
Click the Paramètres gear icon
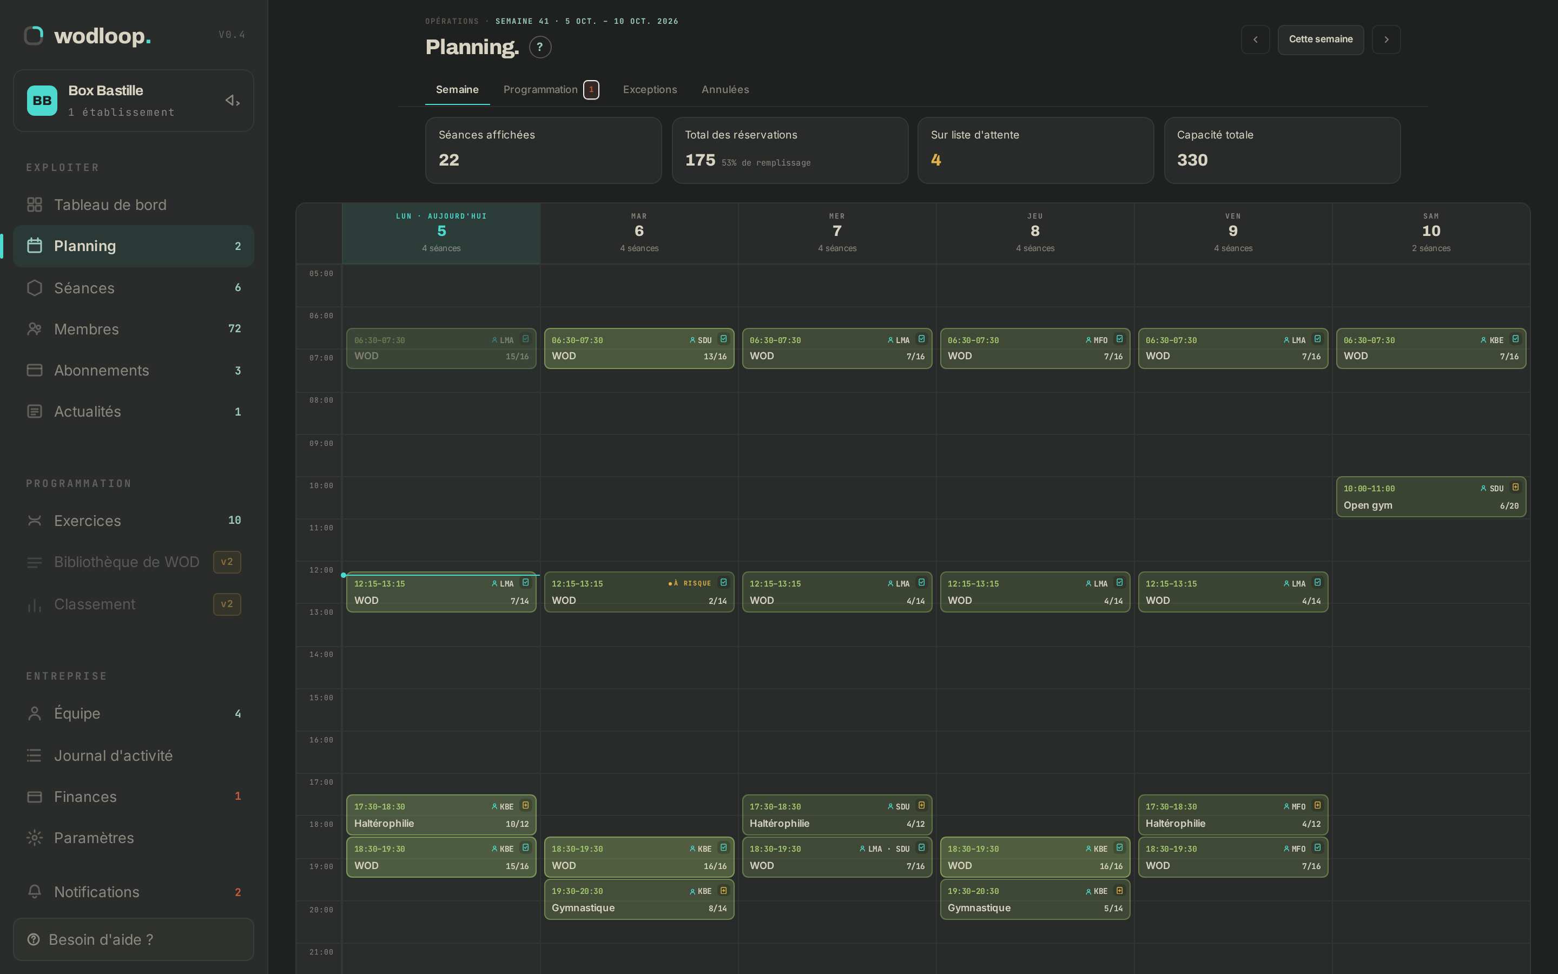tap(34, 838)
